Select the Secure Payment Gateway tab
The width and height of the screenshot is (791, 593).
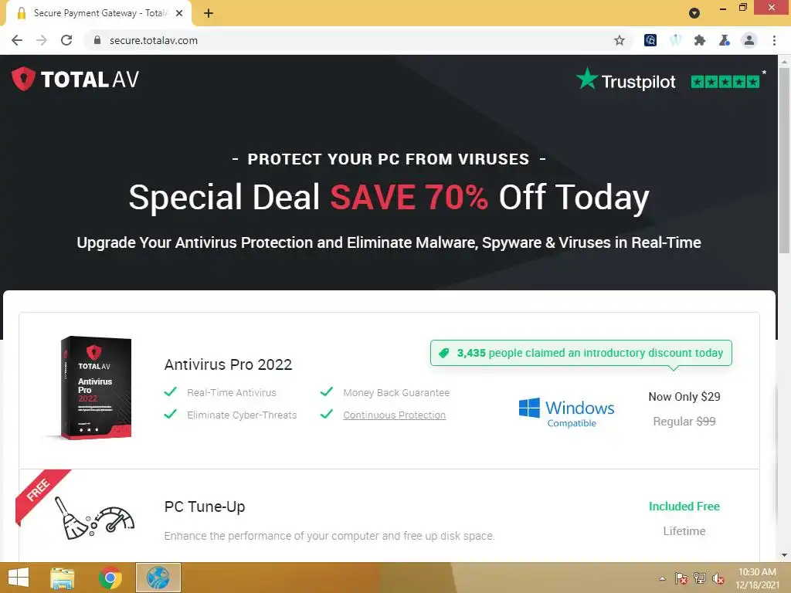[x=98, y=13]
